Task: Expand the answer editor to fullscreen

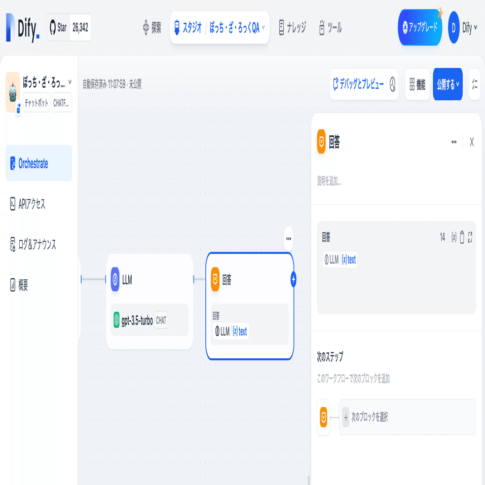Action: point(470,237)
